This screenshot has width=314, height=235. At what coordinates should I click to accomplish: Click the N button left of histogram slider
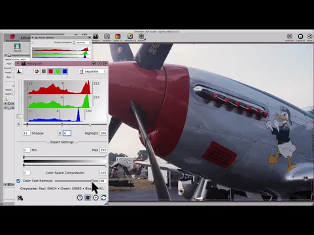(19, 125)
